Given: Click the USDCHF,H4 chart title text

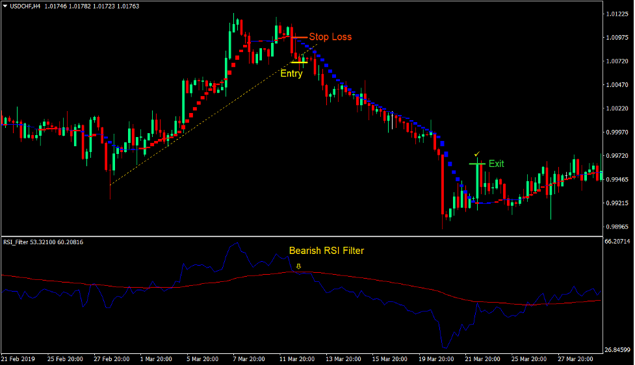Looking at the screenshot, I should click(25, 6).
